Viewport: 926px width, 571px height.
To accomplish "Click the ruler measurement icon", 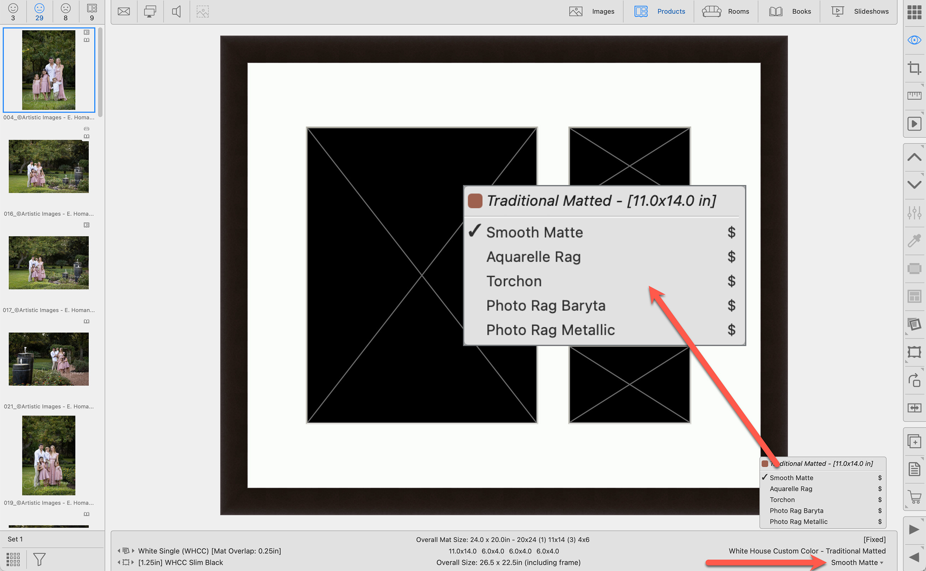I will click(x=914, y=96).
